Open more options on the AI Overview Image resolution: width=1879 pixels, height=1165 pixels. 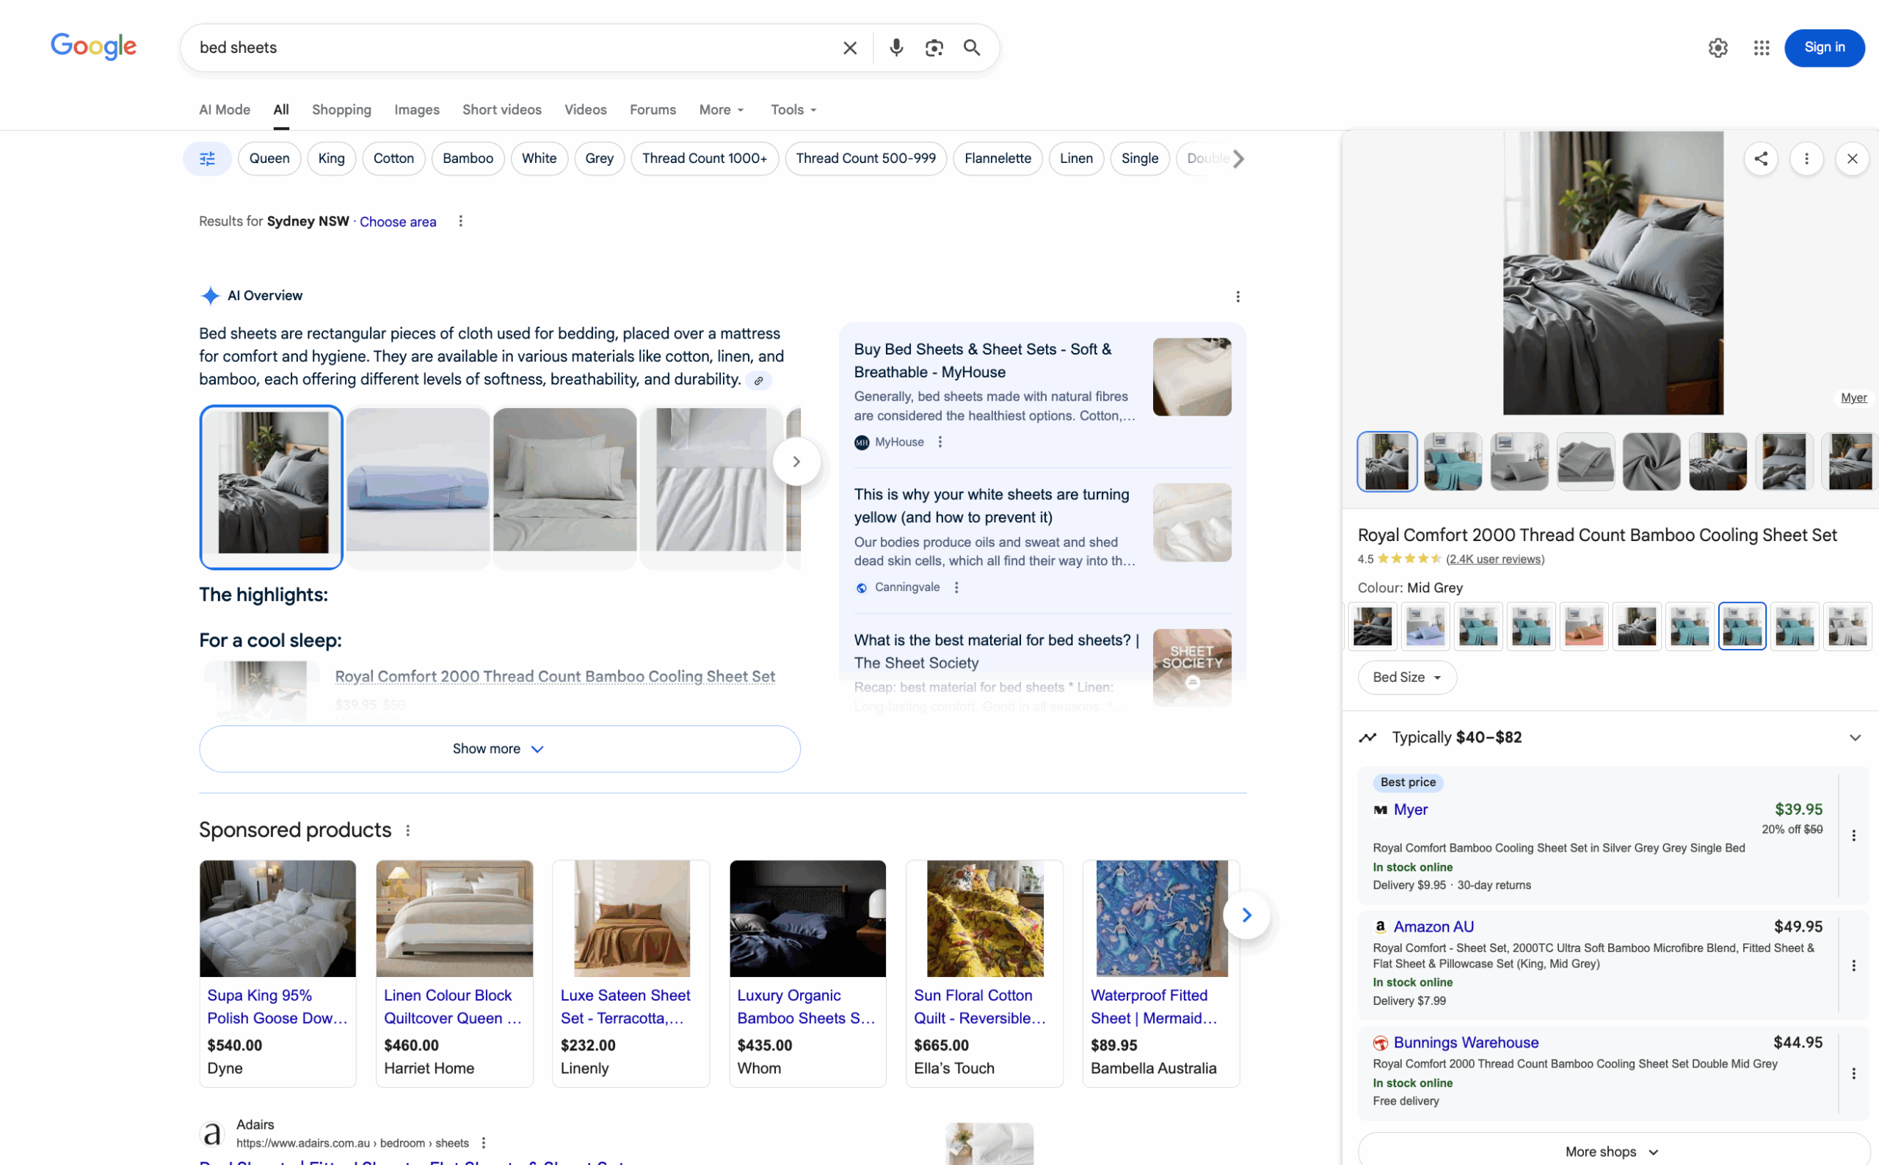click(1237, 296)
